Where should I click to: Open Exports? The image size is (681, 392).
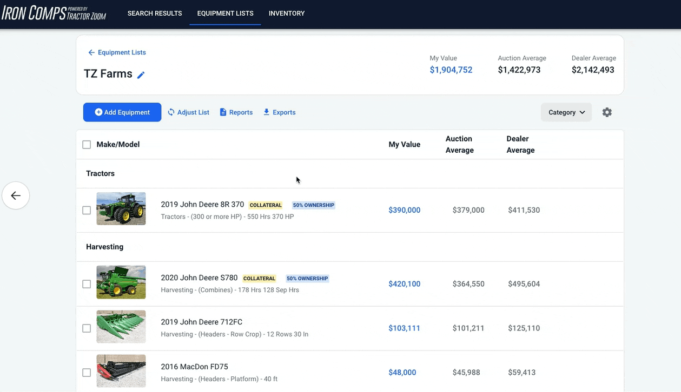(279, 112)
